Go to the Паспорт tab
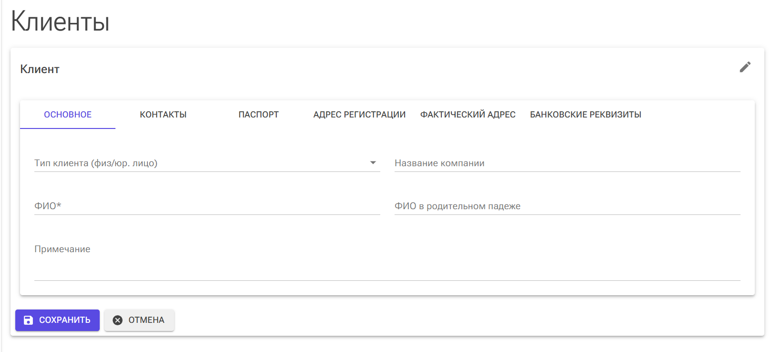The height and width of the screenshot is (352, 771). click(x=259, y=115)
